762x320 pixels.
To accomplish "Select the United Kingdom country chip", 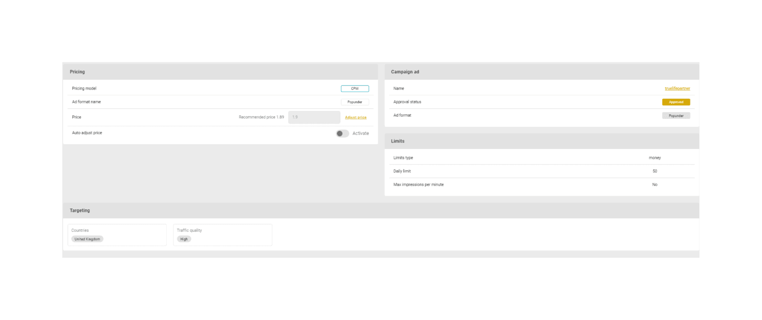I will coord(87,239).
